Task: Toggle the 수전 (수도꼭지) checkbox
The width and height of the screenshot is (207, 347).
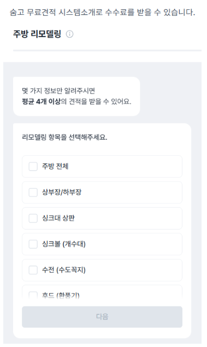Action: coord(33,270)
